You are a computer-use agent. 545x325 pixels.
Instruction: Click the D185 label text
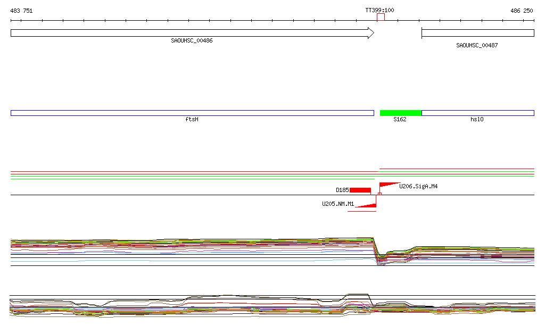click(342, 190)
